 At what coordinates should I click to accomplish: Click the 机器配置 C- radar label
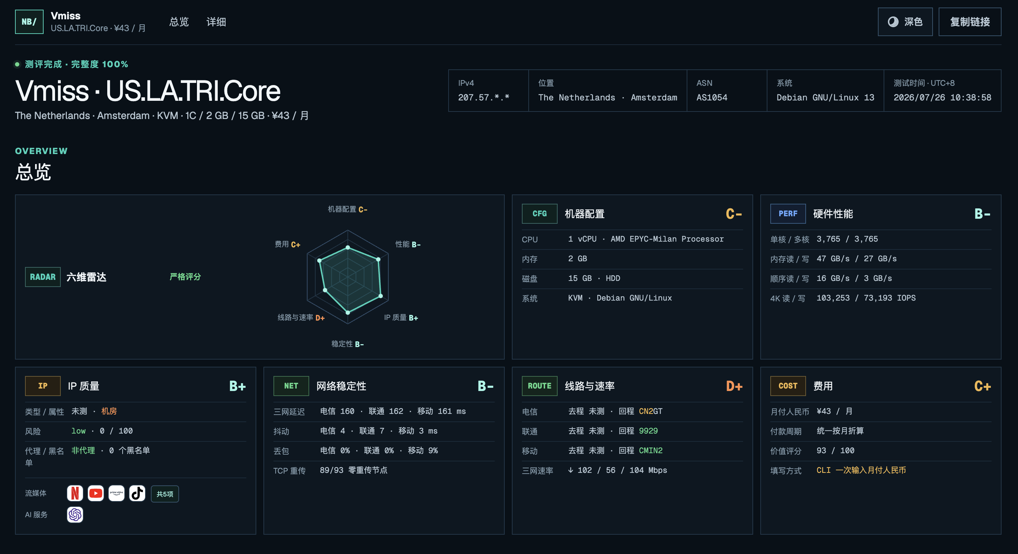point(347,209)
